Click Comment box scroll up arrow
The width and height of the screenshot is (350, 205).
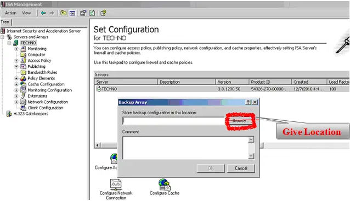[x=251, y=139]
